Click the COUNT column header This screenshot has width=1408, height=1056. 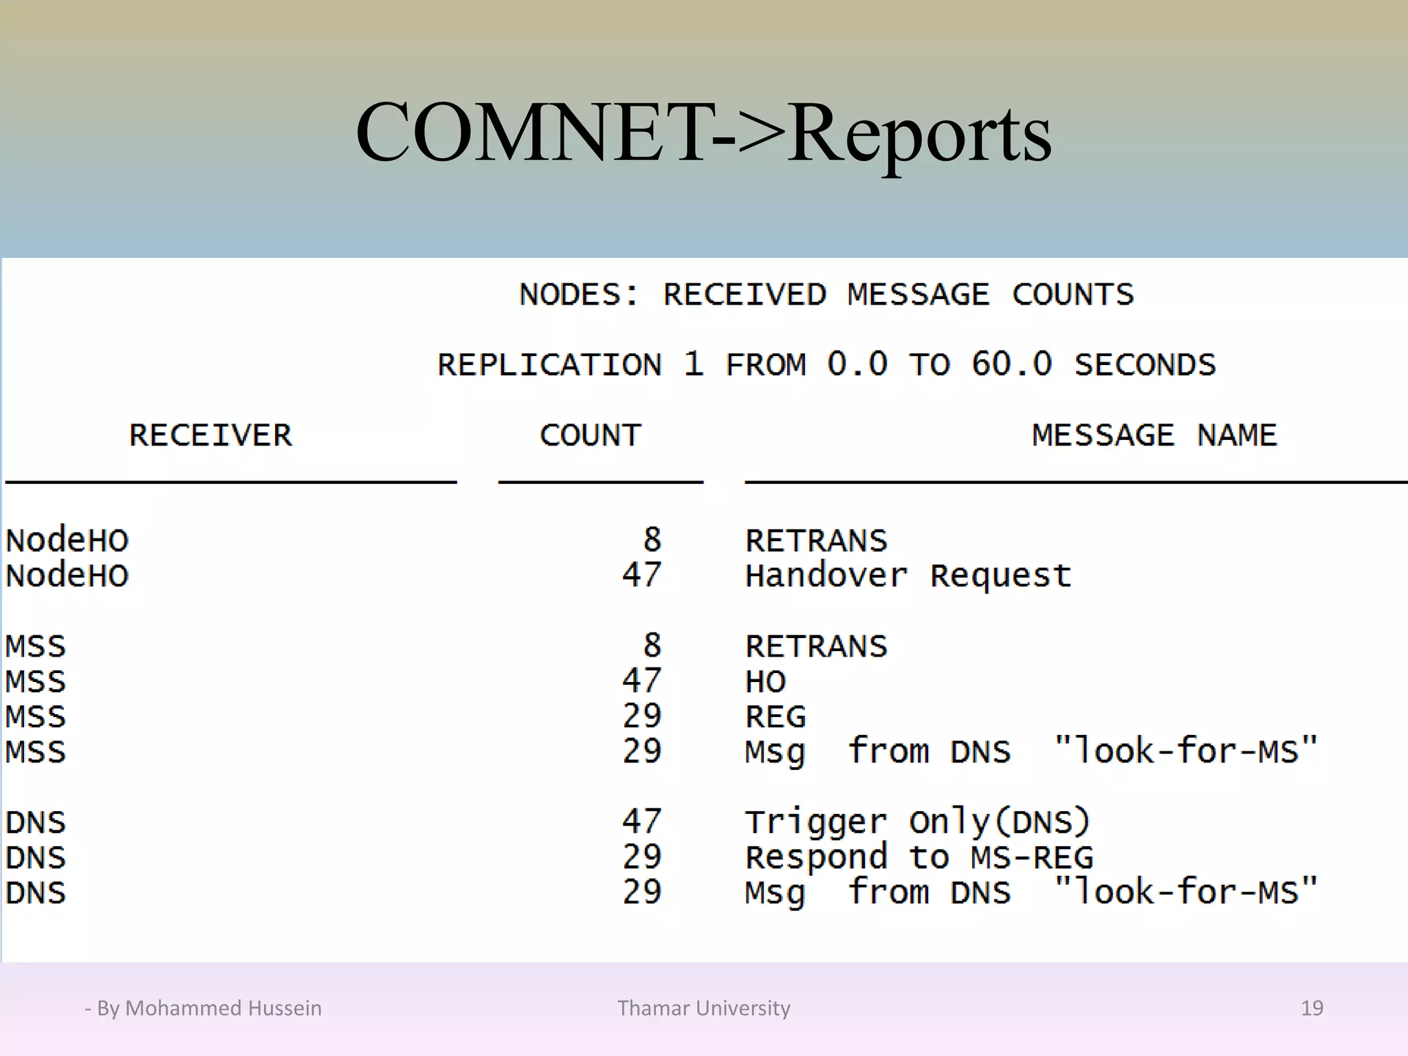click(590, 435)
